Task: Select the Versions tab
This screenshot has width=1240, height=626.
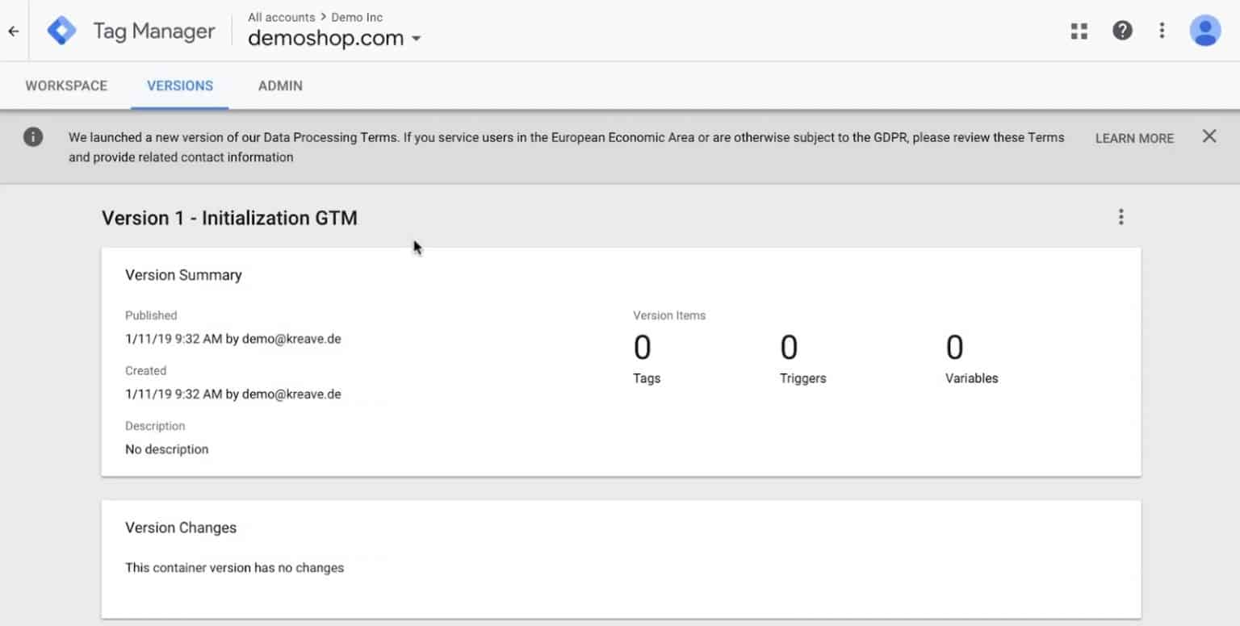Action: click(180, 86)
